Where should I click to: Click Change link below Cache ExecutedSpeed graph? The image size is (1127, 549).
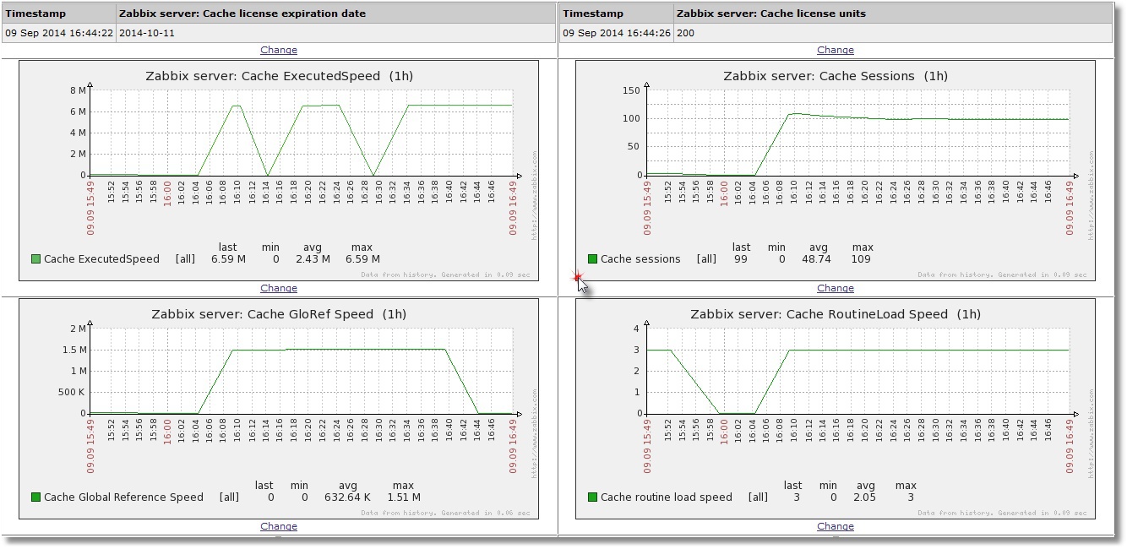(279, 288)
